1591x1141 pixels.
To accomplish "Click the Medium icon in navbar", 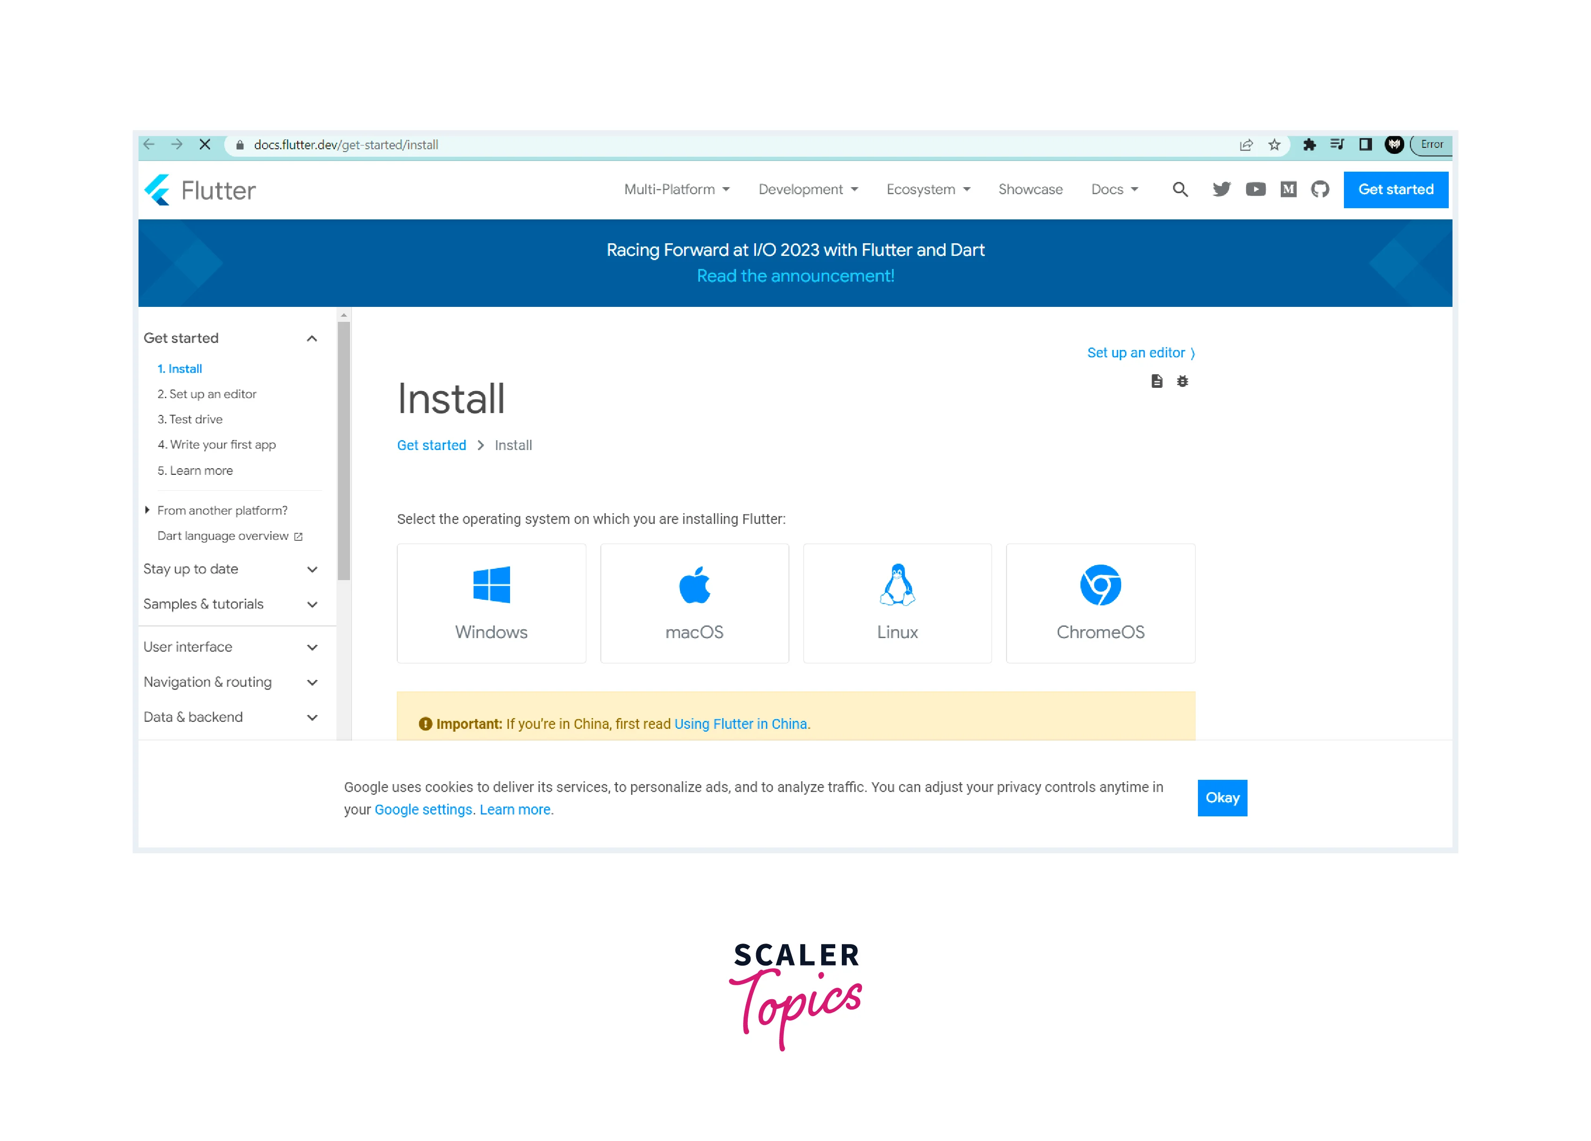I will [1288, 189].
